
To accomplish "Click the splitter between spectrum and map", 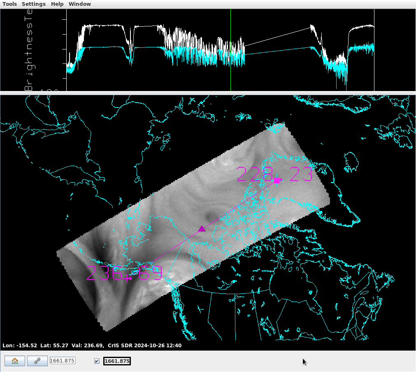I will 208,93.
